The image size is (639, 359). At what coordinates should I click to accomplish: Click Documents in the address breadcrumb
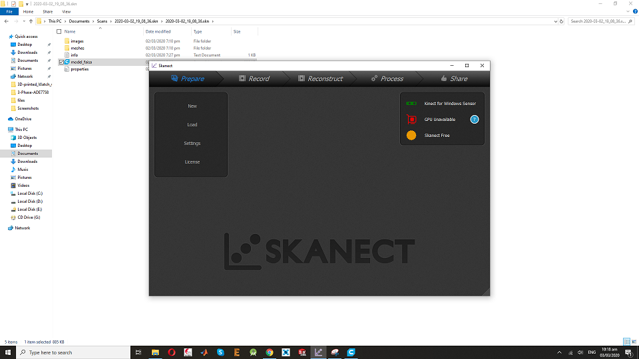pos(79,21)
